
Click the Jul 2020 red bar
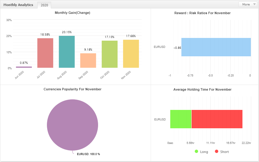coord(45,53)
